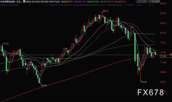172x102 pixels.
Task: Click the MA20:74.71 value
Action: click(67, 2)
